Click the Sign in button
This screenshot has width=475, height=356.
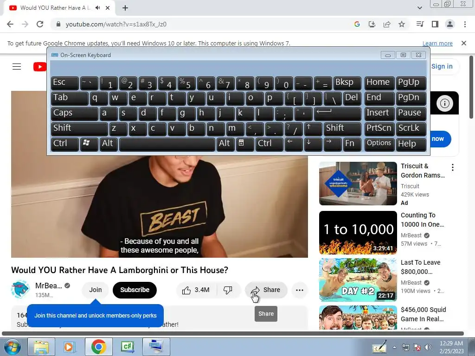(x=442, y=66)
